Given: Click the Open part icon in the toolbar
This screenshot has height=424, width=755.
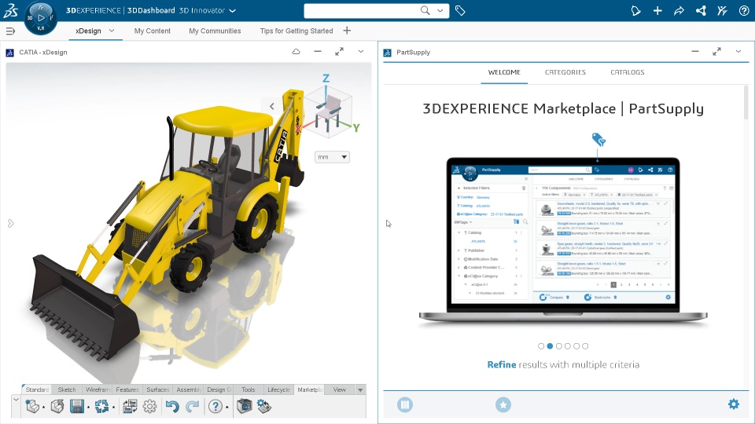Looking at the screenshot, I should [x=57, y=406].
